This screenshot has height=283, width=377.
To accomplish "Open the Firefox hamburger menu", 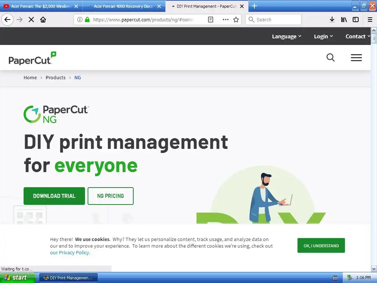I will 370,20.
